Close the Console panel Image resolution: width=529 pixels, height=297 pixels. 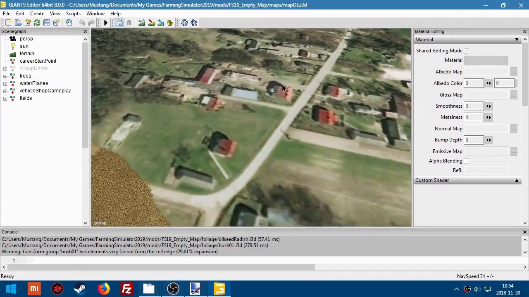[x=525, y=232]
